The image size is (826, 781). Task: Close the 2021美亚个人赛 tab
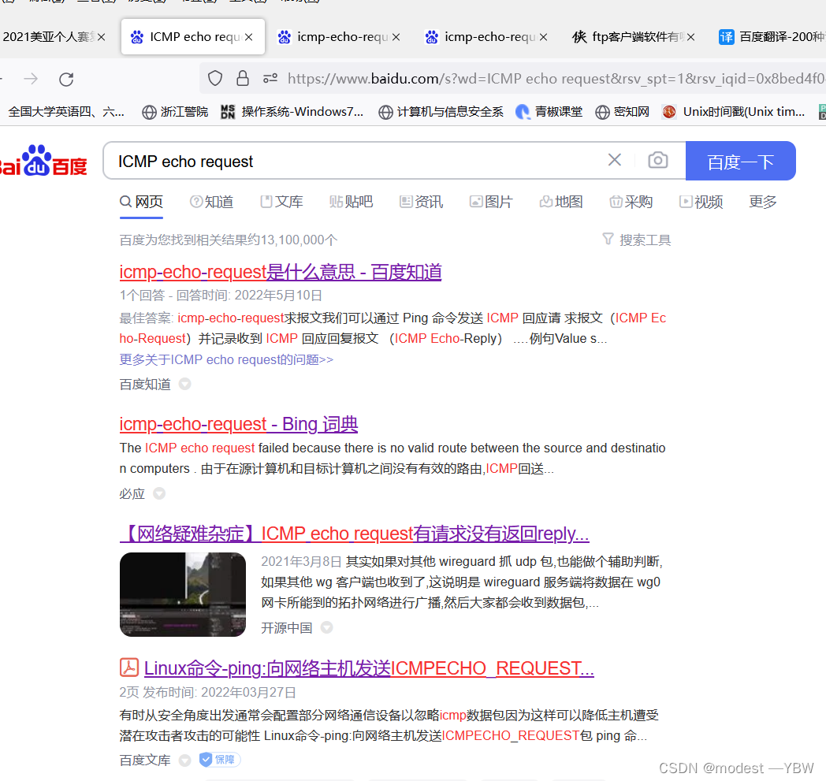point(101,37)
